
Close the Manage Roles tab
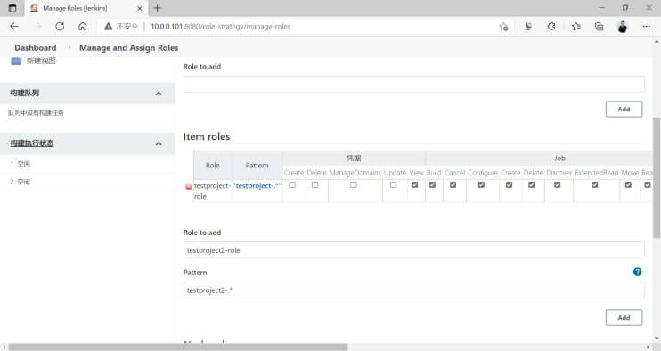click(140, 8)
